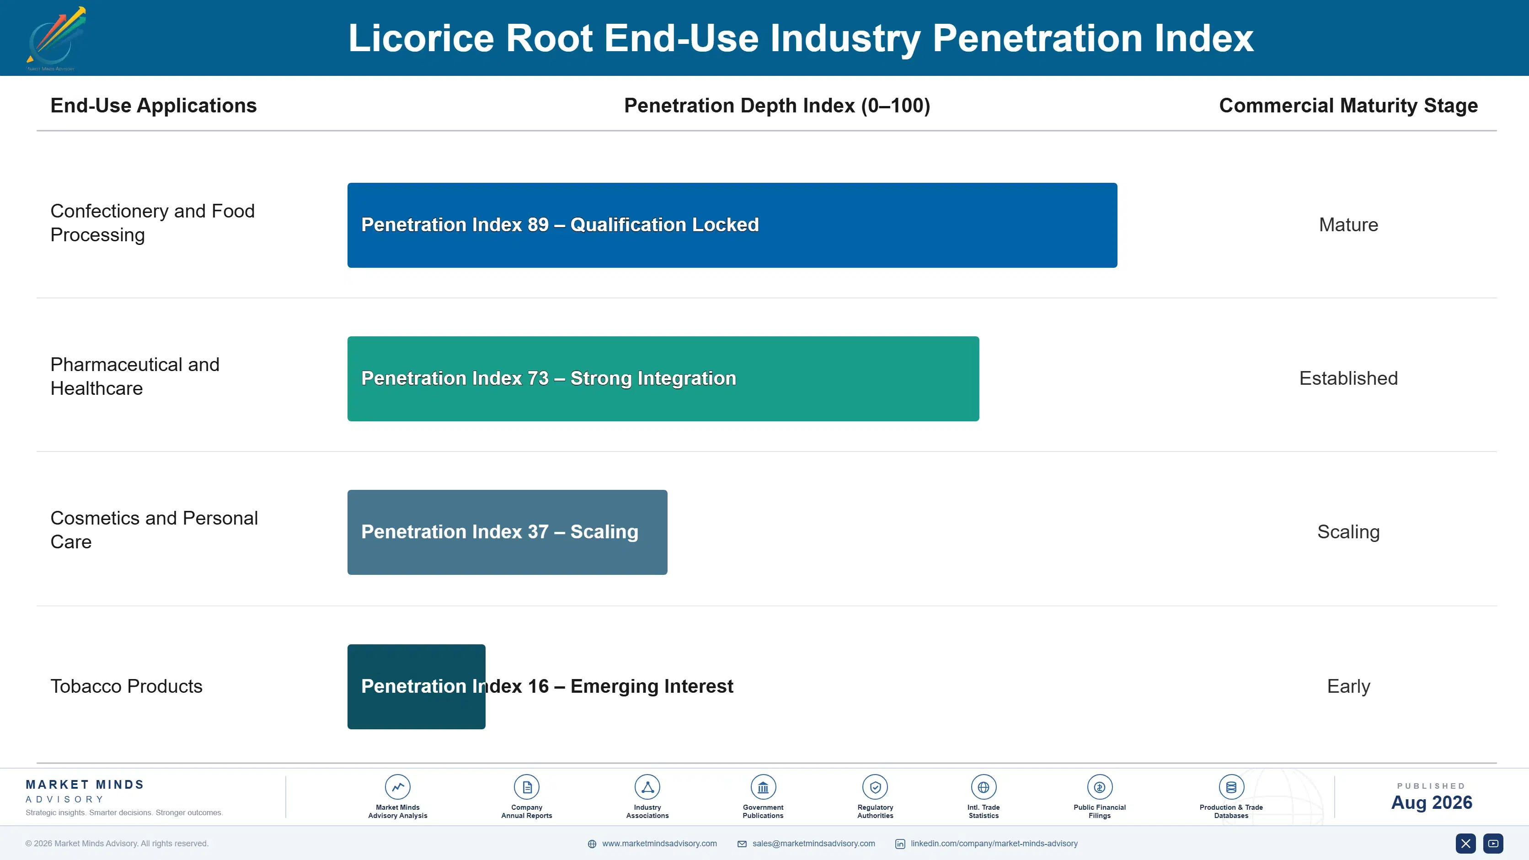Click the 'Early' maturity stage value
This screenshot has height=860, width=1529.
click(1348, 686)
